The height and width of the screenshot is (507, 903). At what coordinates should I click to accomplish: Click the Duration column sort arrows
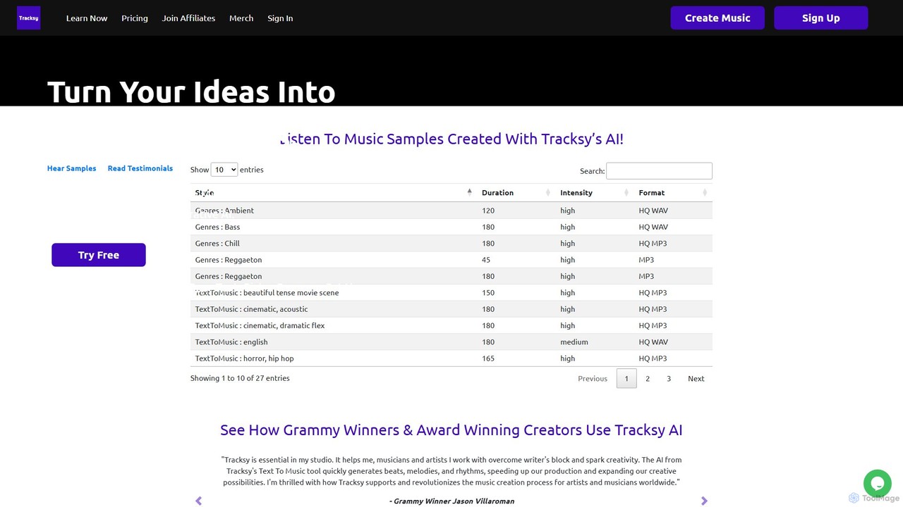pos(548,193)
